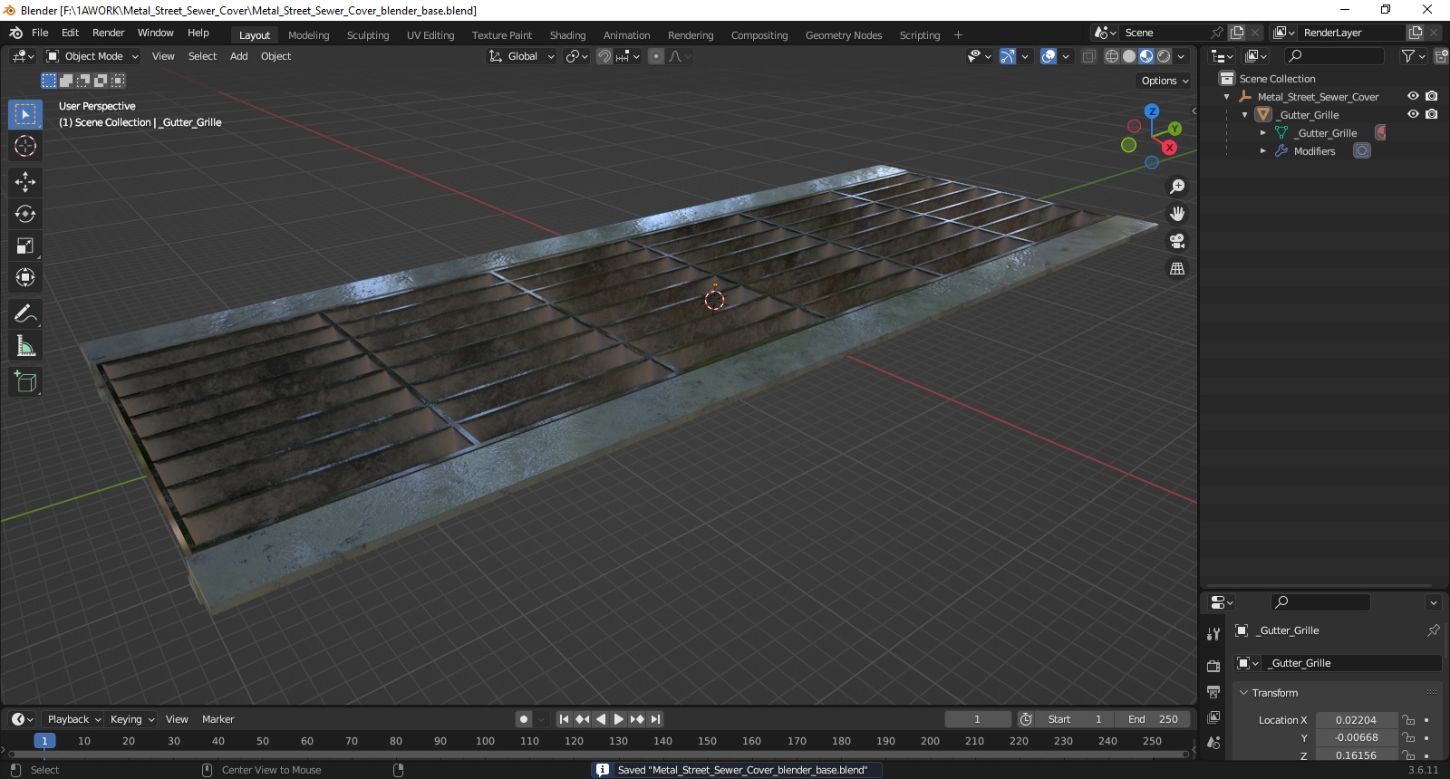Open the Render properties tab icon

click(1213, 666)
